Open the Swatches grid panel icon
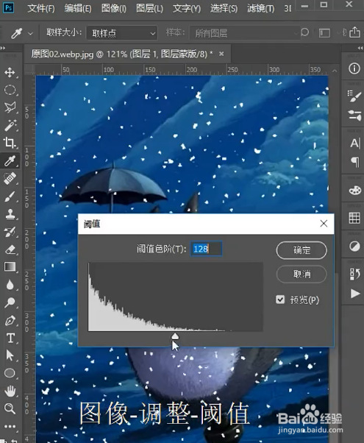Screen dimensions: 364x443 coord(354,218)
